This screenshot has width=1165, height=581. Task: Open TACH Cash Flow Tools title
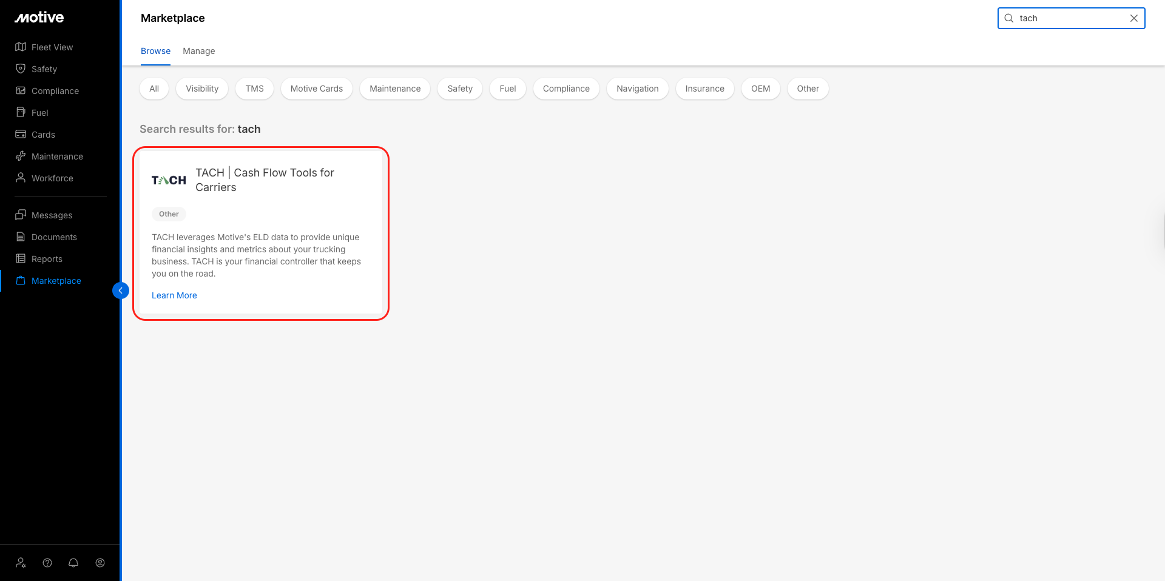click(x=265, y=180)
